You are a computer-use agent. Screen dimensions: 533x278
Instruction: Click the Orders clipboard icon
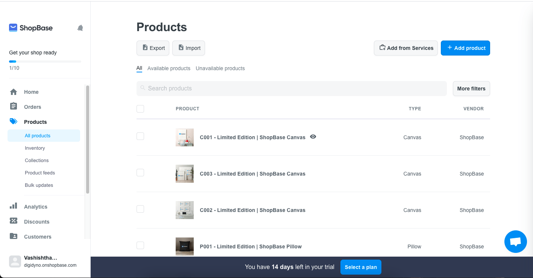pos(14,107)
